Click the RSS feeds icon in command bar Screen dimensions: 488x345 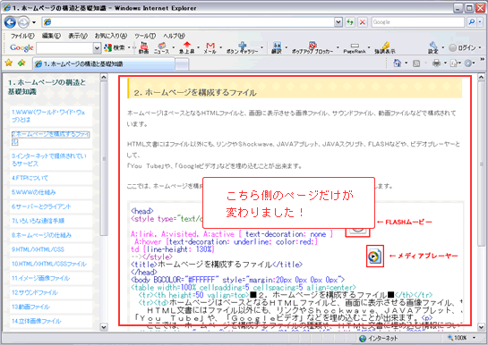click(x=416, y=63)
